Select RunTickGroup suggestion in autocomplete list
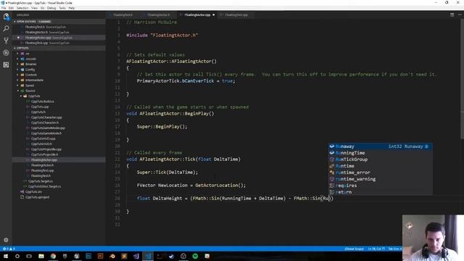This screenshot has width=464, height=261. (x=380, y=159)
